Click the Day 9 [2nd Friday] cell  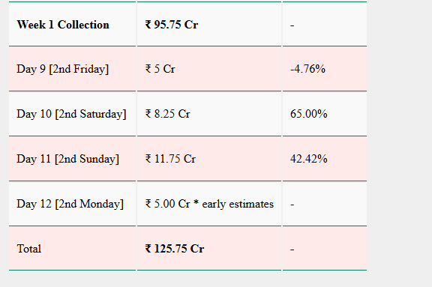point(72,69)
